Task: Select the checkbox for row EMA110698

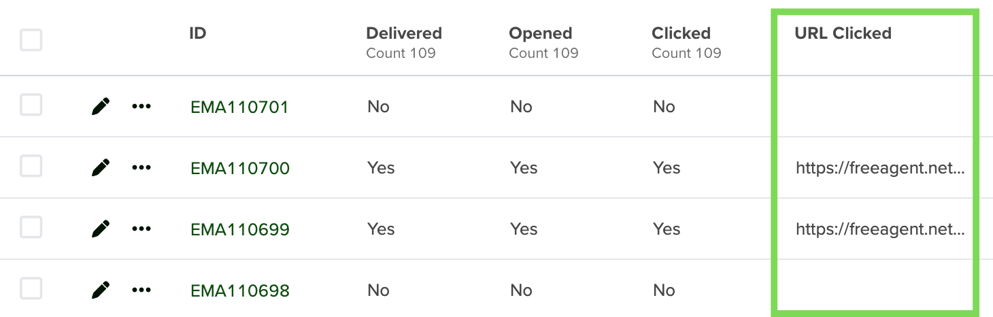Action: [31, 289]
